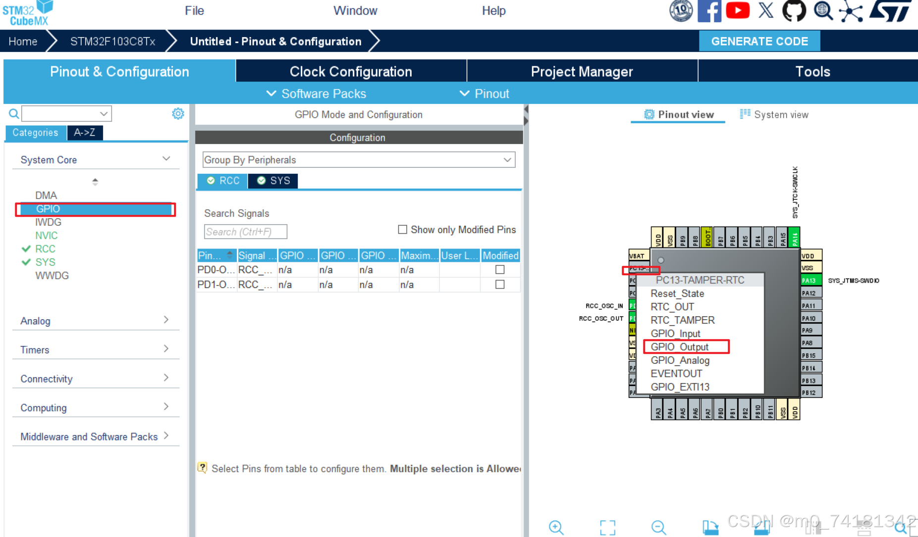Open the YouTube icon link
918x537 pixels.
pos(738,10)
